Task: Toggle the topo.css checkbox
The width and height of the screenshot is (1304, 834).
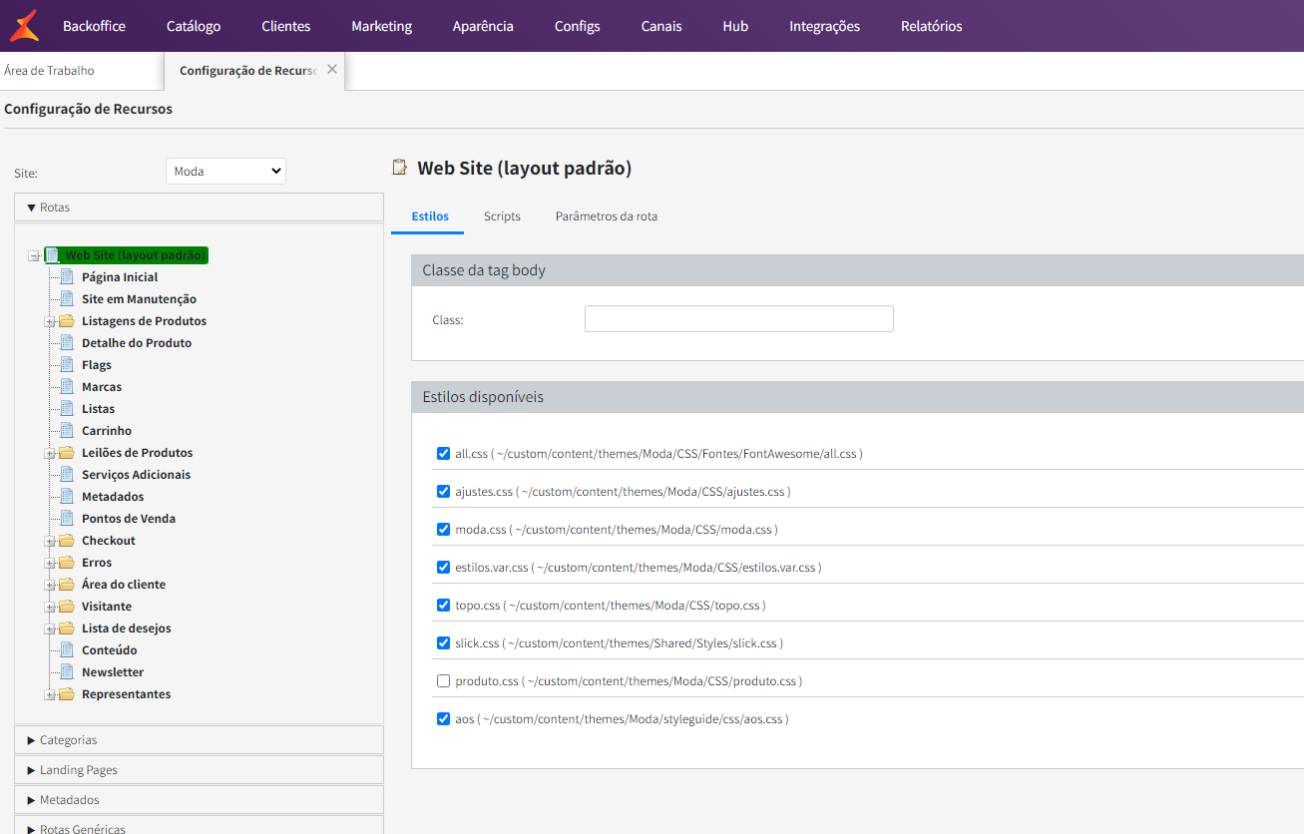Action: pos(443,605)
